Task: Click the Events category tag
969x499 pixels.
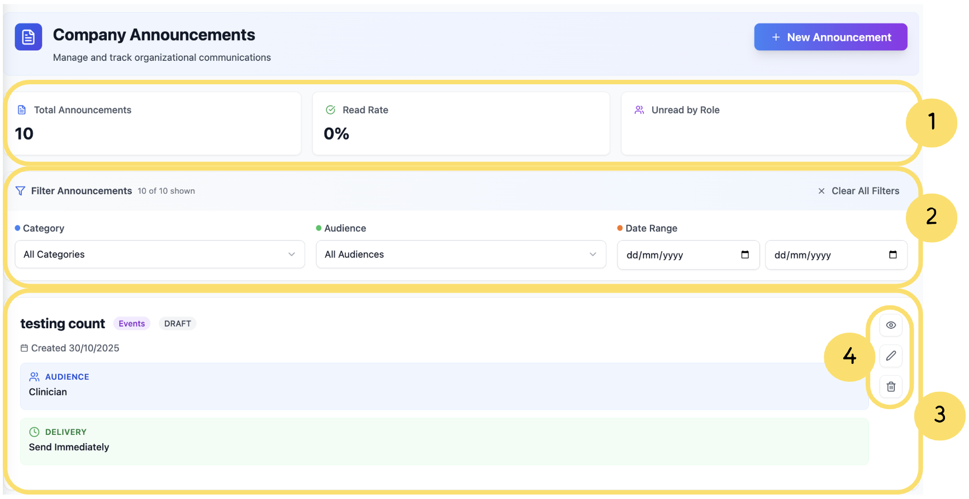Action: pyautogui.click(x=131, y=324)
